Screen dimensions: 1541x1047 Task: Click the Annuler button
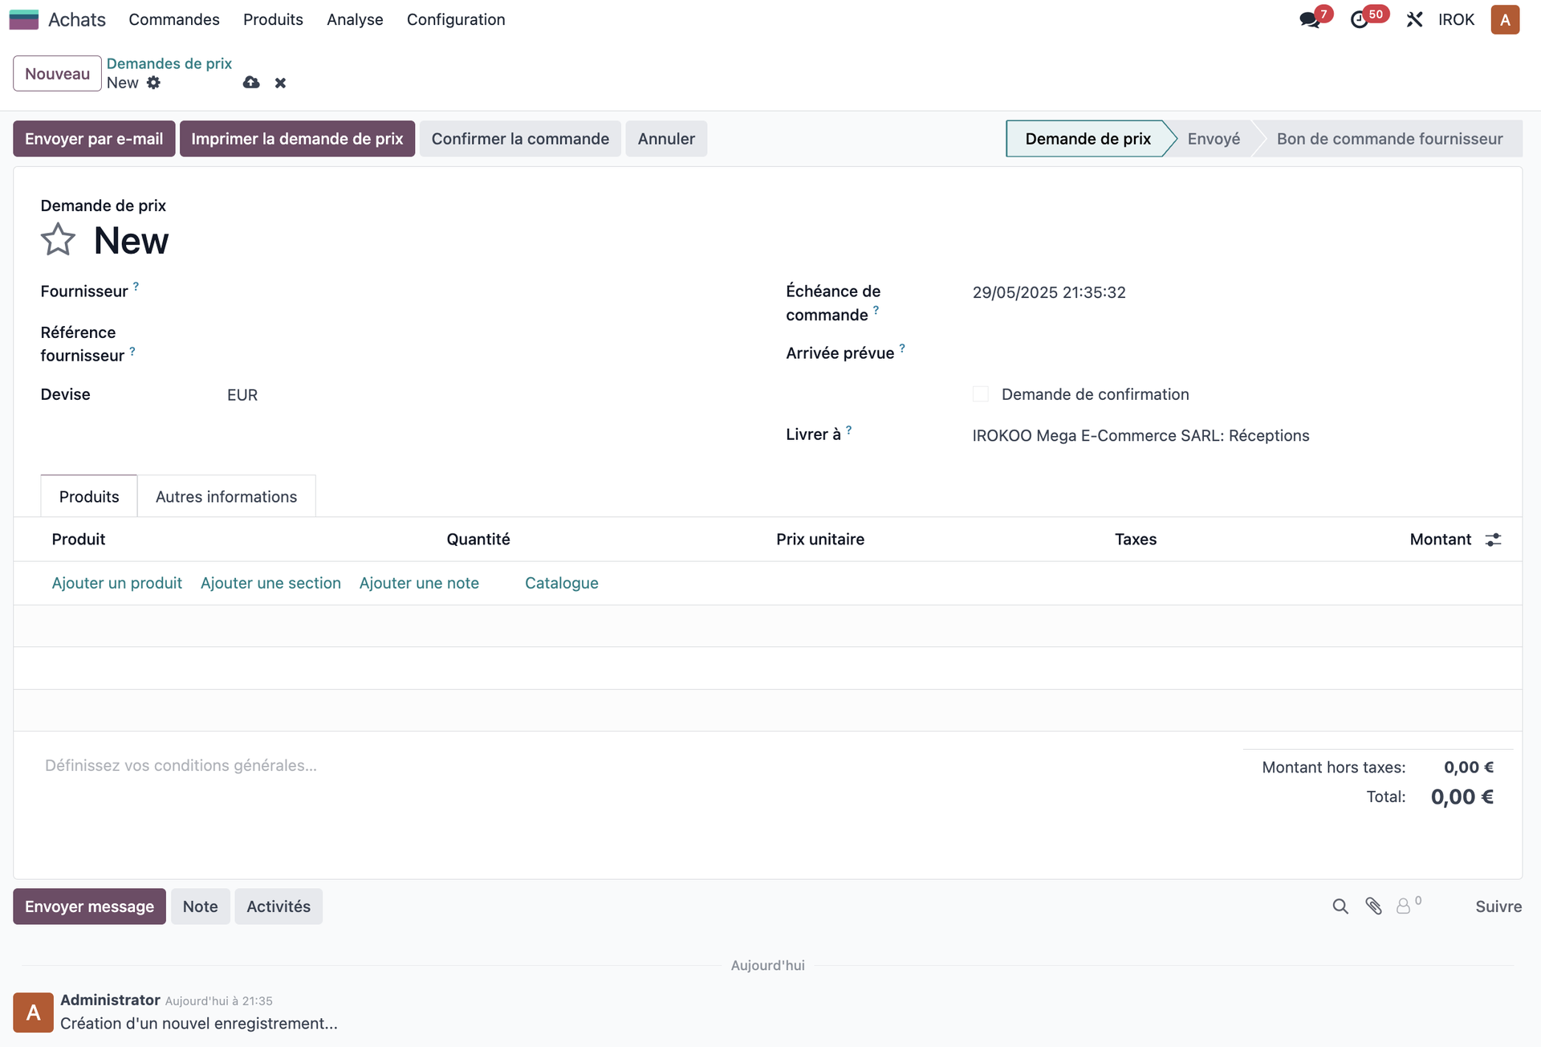pyautogui.click(x=666, y=139)
